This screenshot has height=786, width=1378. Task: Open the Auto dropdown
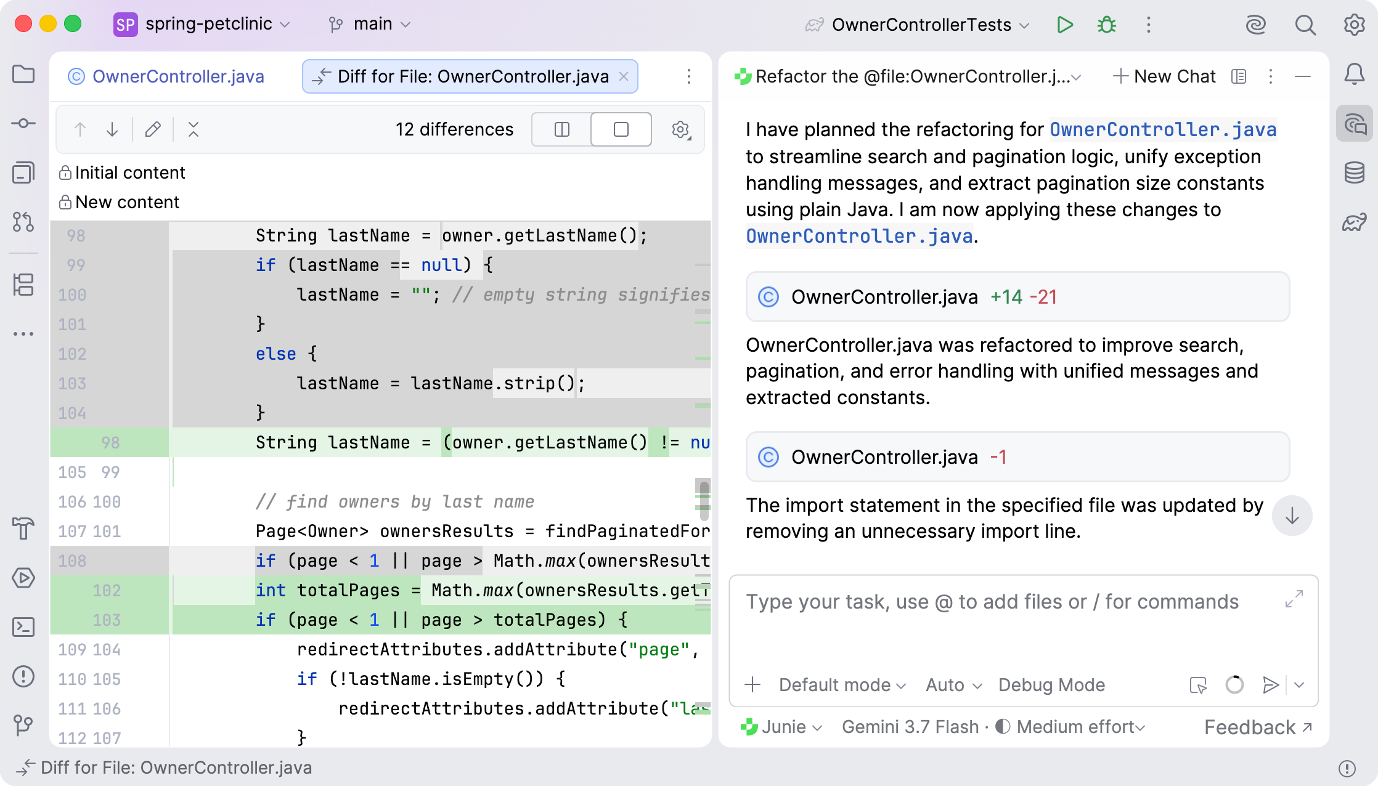click(953, 685)
